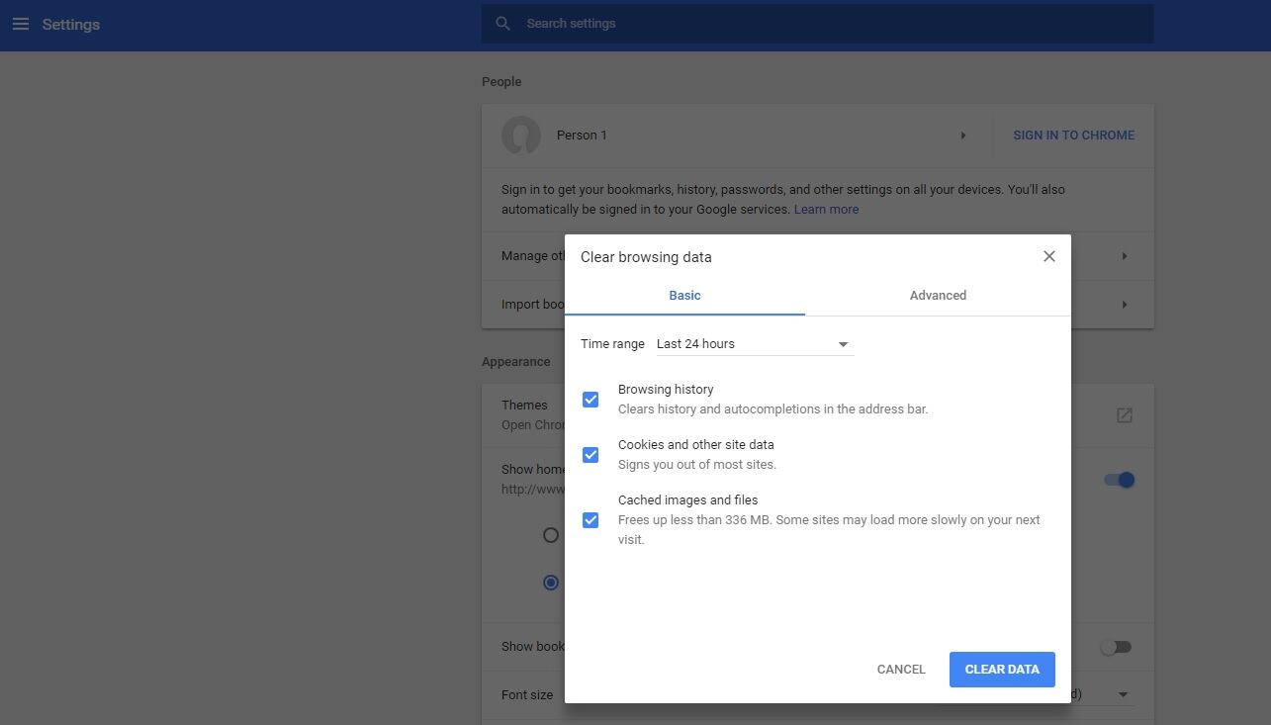
Task: Toggle the Show home button switch
Action: pos(1119,480)
